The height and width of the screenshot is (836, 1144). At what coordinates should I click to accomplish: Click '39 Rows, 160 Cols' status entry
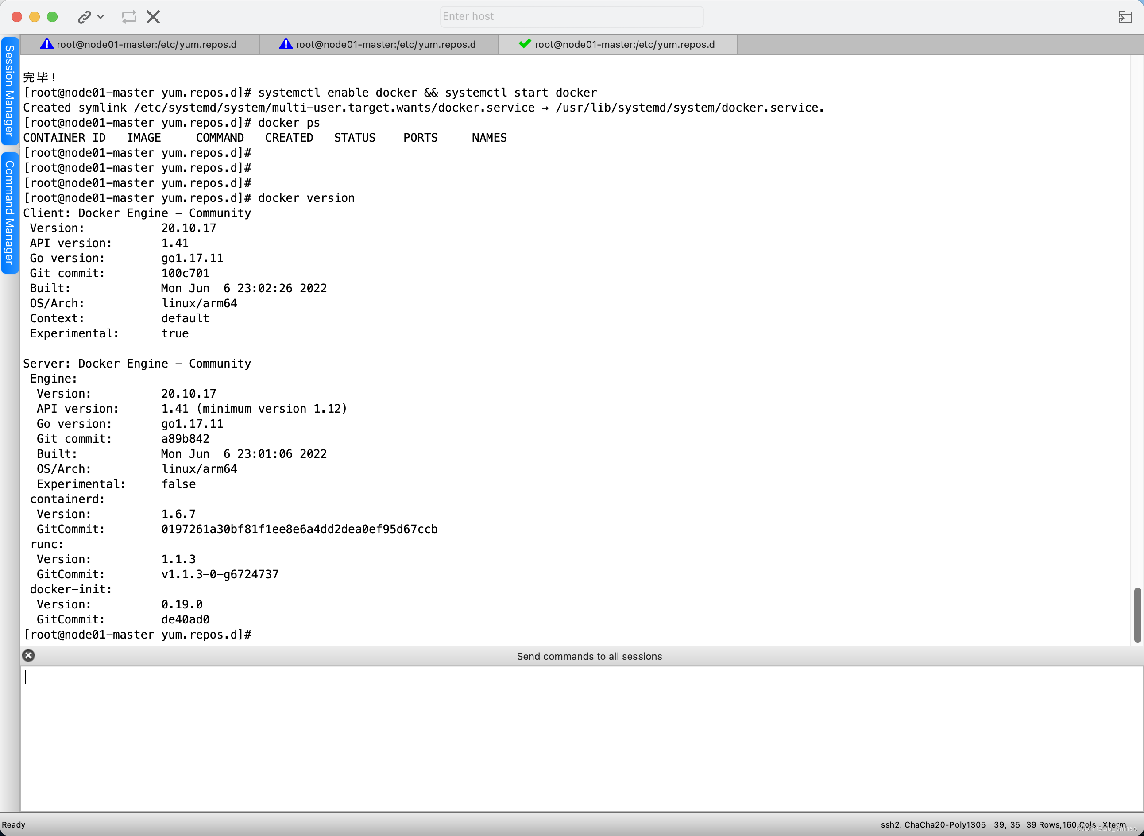1060,825
